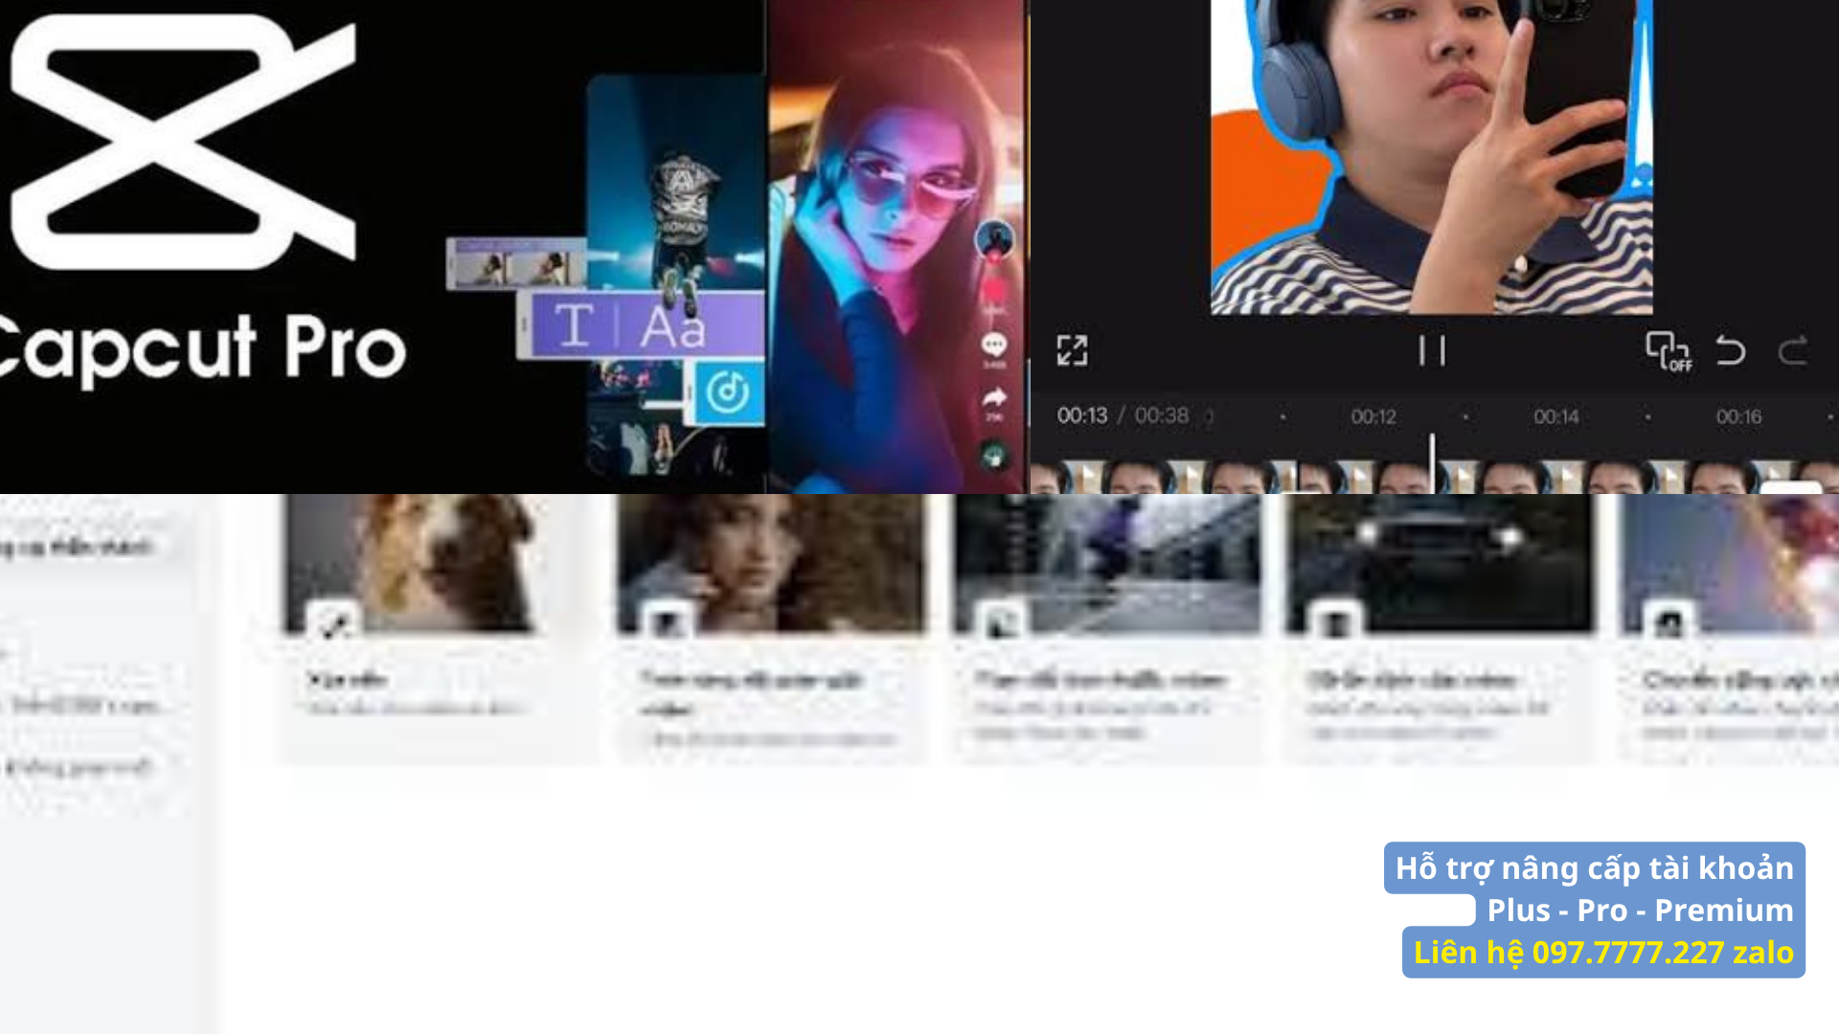Click the red heart like icon
This screenshot has height=1034, width=1839.
pyautogui.click(x=994, y=291)
